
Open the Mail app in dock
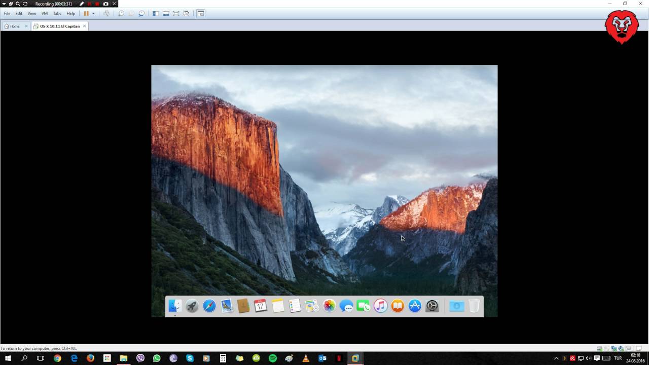227,306
